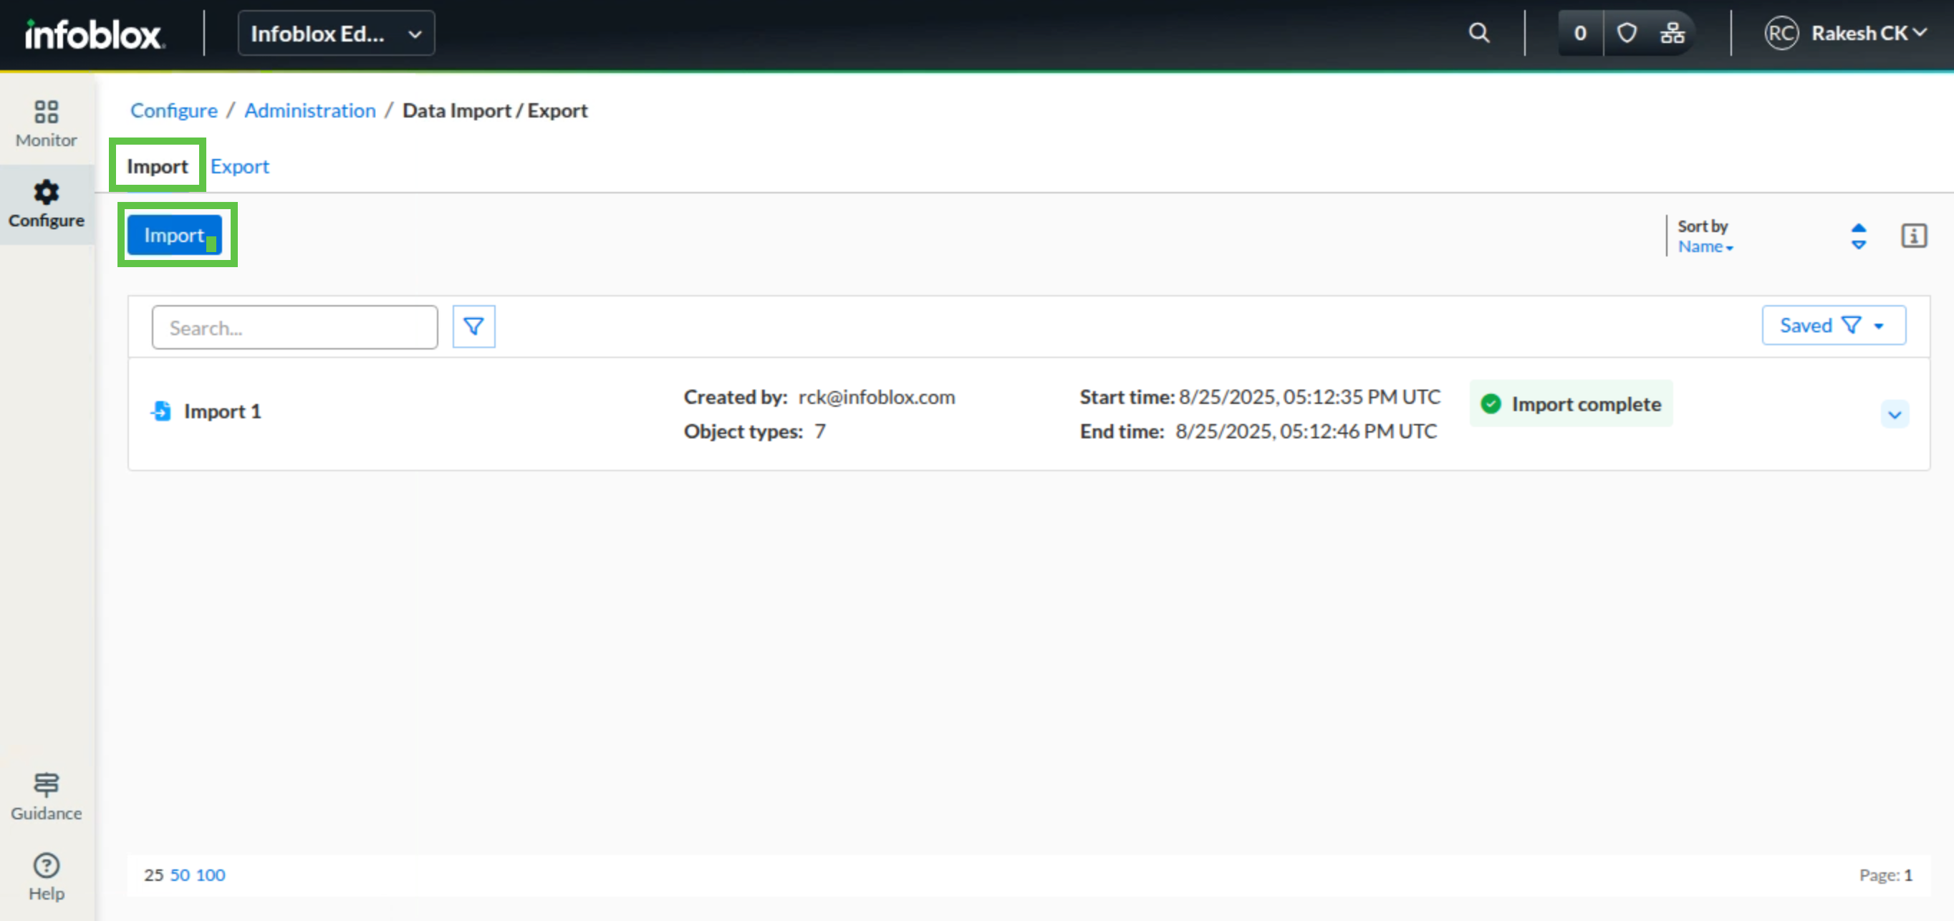Image resolution: width=1954 pixels, height=921 pixels.
Task: Click into the Search input field
Action: click(x=294, y=328)
